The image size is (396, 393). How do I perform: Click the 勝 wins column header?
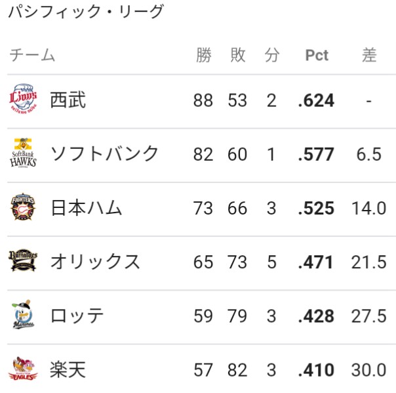click(203, 54)
